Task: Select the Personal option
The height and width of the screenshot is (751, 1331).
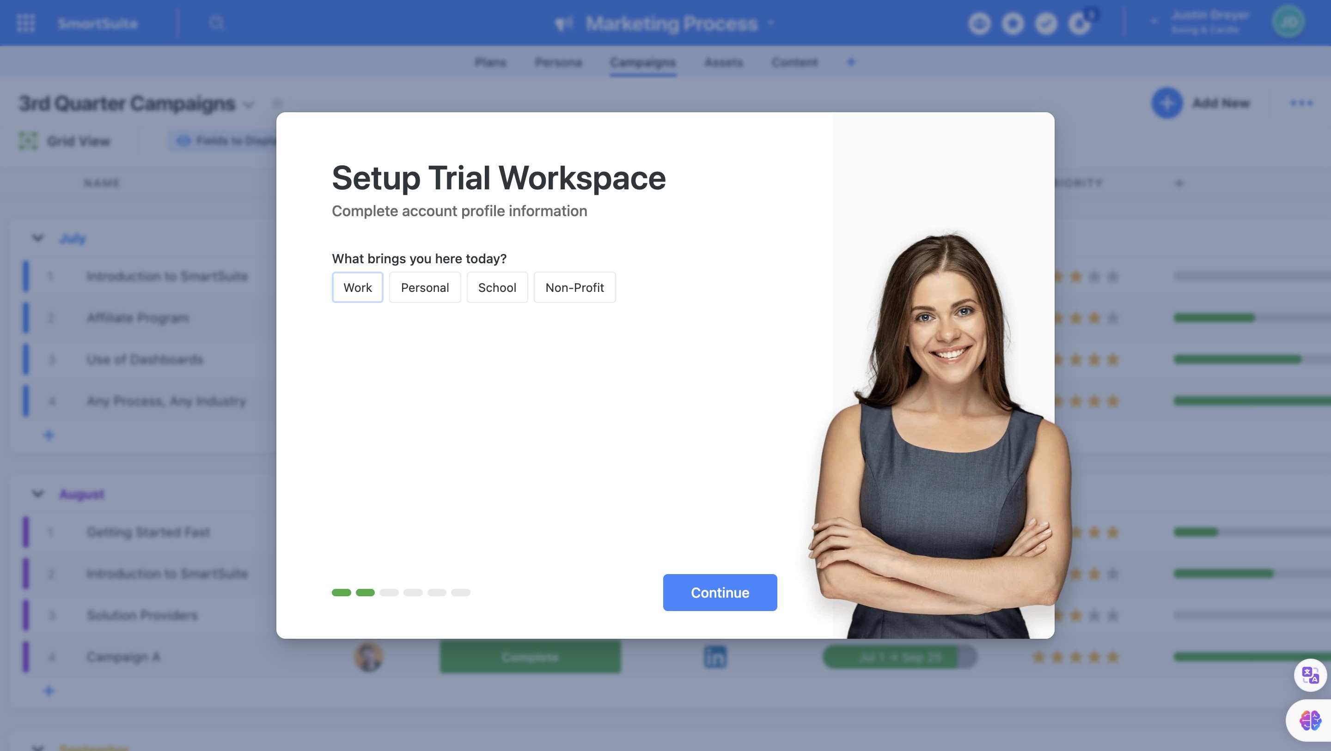Action: pos(424,288)
